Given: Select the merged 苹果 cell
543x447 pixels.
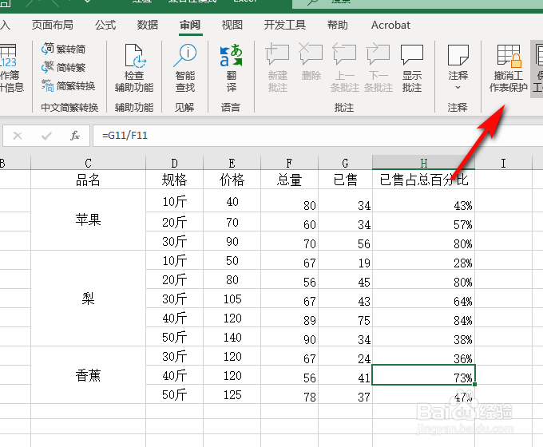Looking at the screenshot, I should click(89, 220).
